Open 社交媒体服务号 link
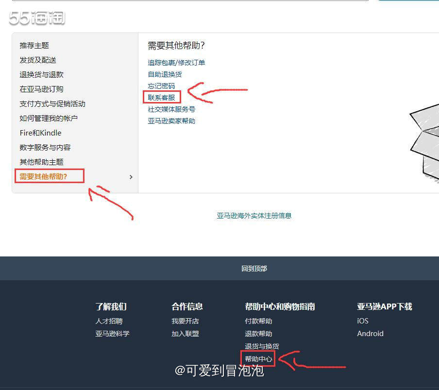 click(x=171, y=109)
